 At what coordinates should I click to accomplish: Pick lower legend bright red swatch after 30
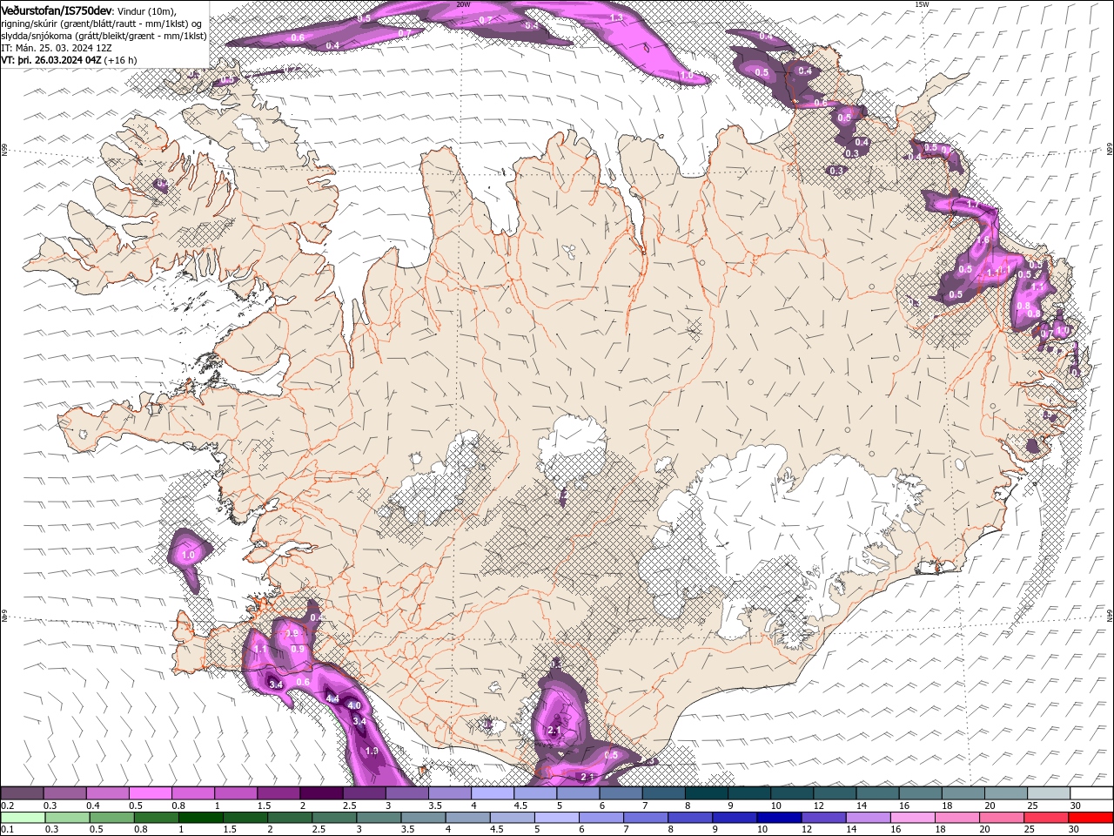click(x=1091, y=818)
